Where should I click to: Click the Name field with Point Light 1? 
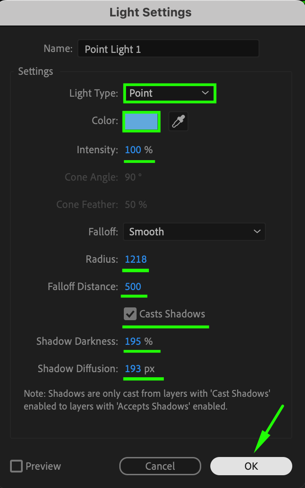tap(168, 49)
